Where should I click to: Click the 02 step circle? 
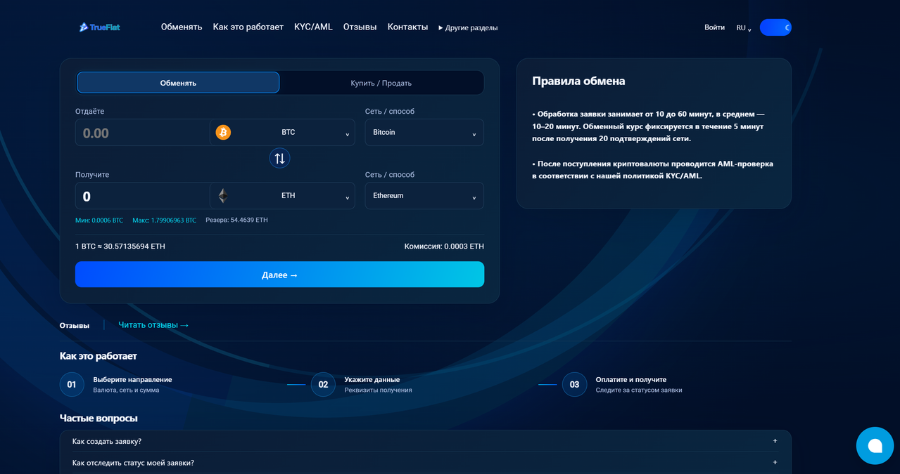coord(323,384)
